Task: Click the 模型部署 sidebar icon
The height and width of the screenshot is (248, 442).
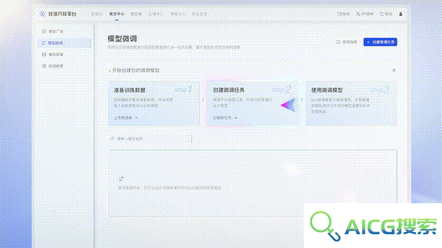Action: (x=44, y=54)
